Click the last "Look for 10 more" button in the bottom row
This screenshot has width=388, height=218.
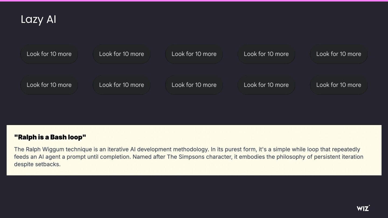point(339,85)
